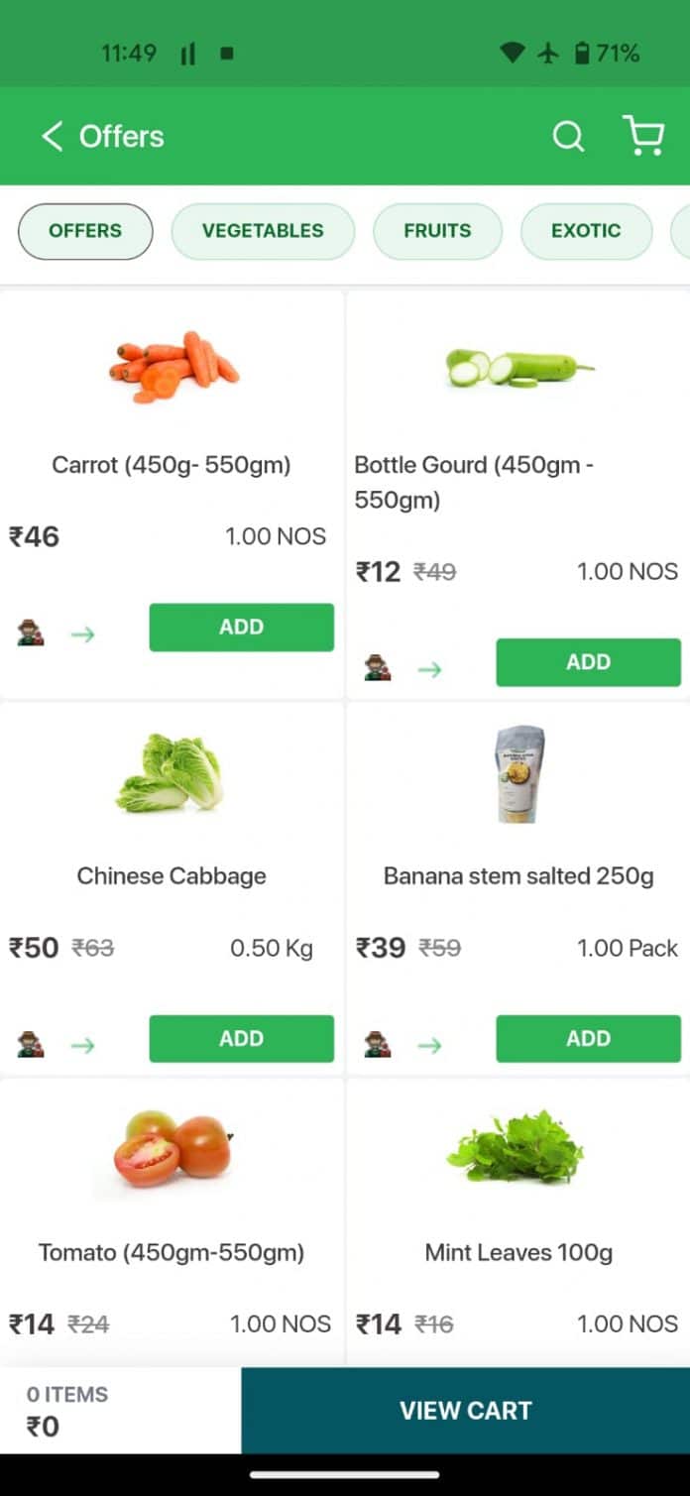Switch to the FRUITS tab

[437, 231]
